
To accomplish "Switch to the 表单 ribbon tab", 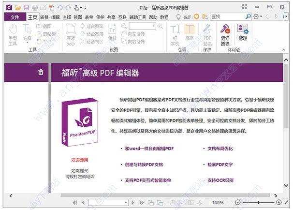I will [89, 17].
